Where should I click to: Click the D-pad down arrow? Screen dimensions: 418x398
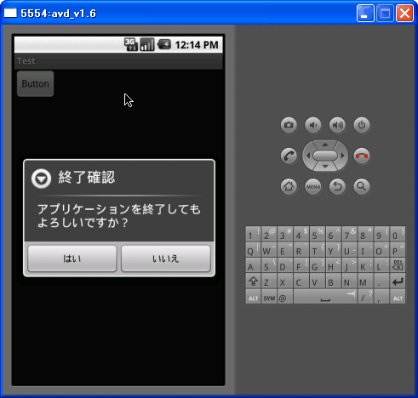325,167
